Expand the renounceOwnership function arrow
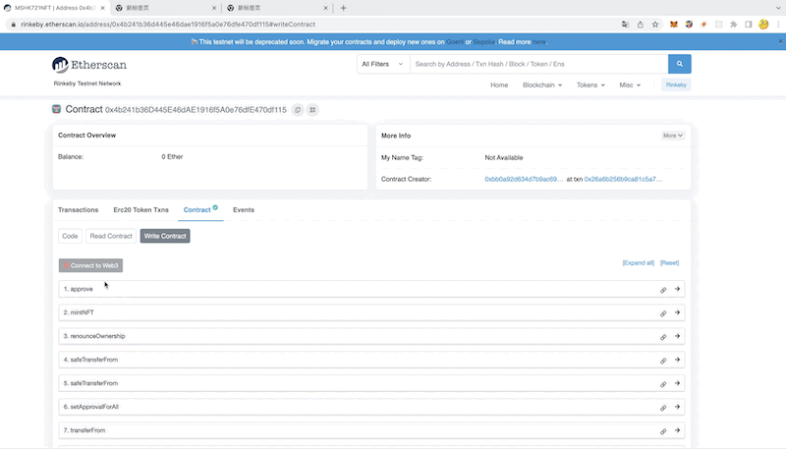The height and width of the screenshot is (449, 786). pyautogui.click(x=677, y=336)
